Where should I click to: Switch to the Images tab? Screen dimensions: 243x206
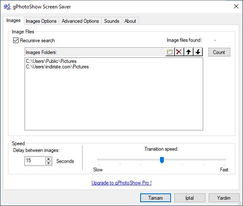(x=13, y=20)
